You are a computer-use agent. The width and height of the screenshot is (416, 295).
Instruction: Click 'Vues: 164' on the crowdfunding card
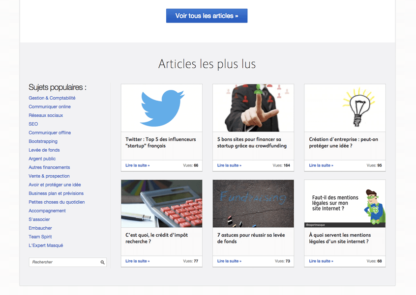(x=281, y=165)
